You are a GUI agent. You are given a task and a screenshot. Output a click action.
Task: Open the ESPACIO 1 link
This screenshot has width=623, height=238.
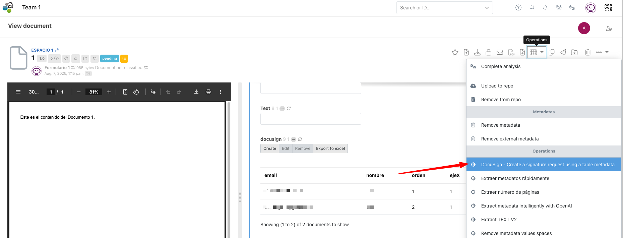[x=42, y=50]
